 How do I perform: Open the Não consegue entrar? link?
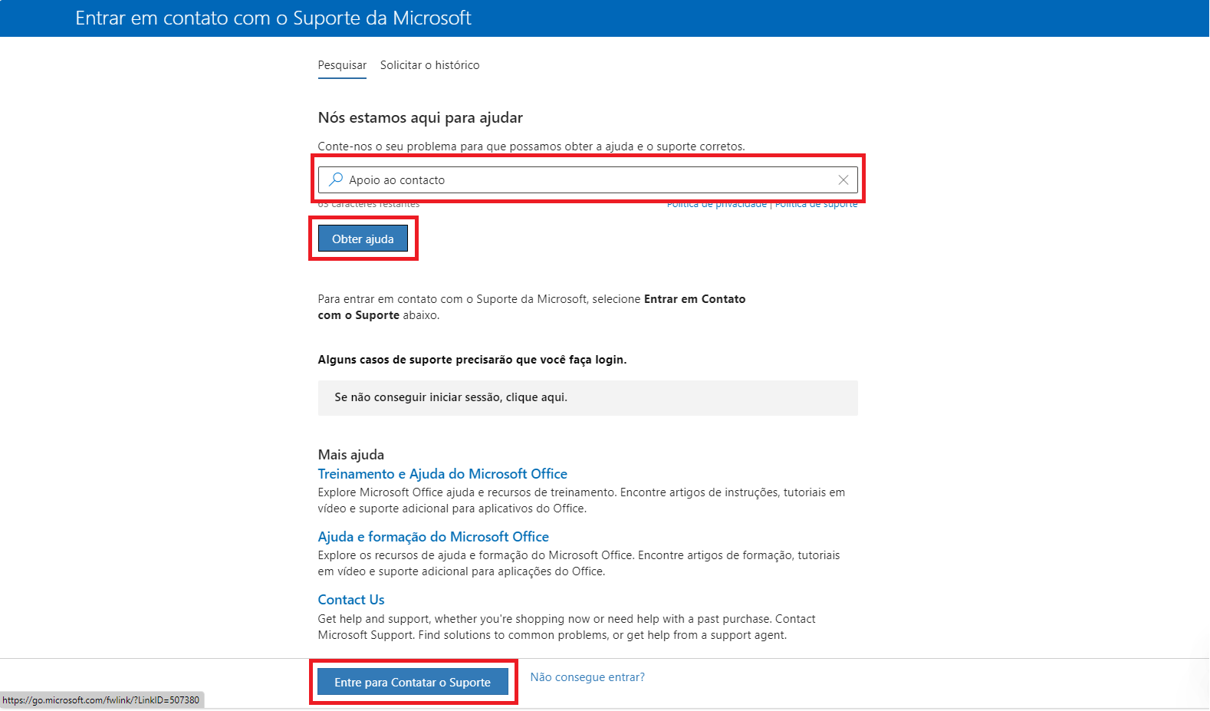[x=587, y=677]
